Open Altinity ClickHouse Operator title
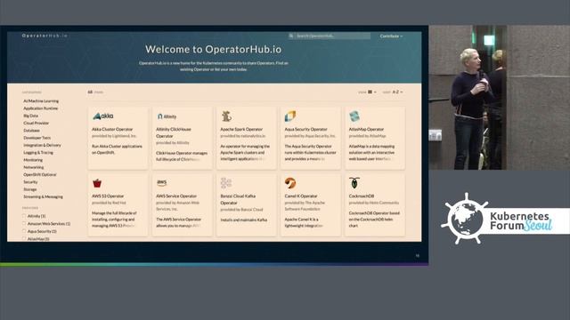 click(174, 132)
